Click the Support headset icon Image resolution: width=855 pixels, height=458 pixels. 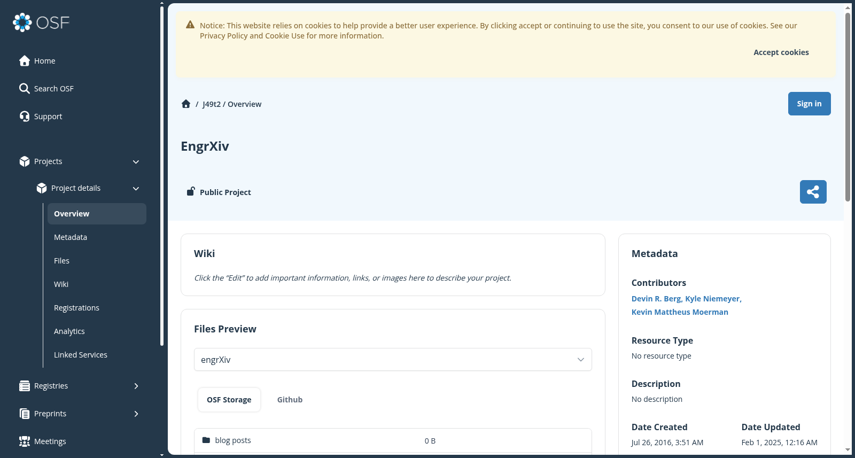(25, 117)
